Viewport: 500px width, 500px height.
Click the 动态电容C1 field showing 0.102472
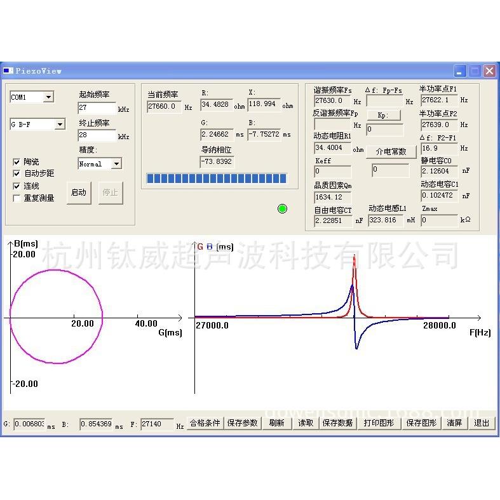tap(440, 196)
